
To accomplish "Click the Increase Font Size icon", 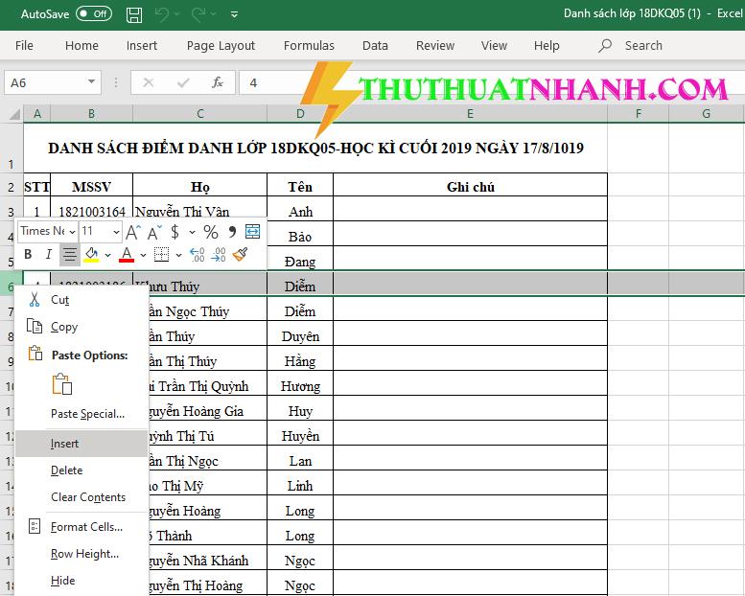I will click(133, 232).
